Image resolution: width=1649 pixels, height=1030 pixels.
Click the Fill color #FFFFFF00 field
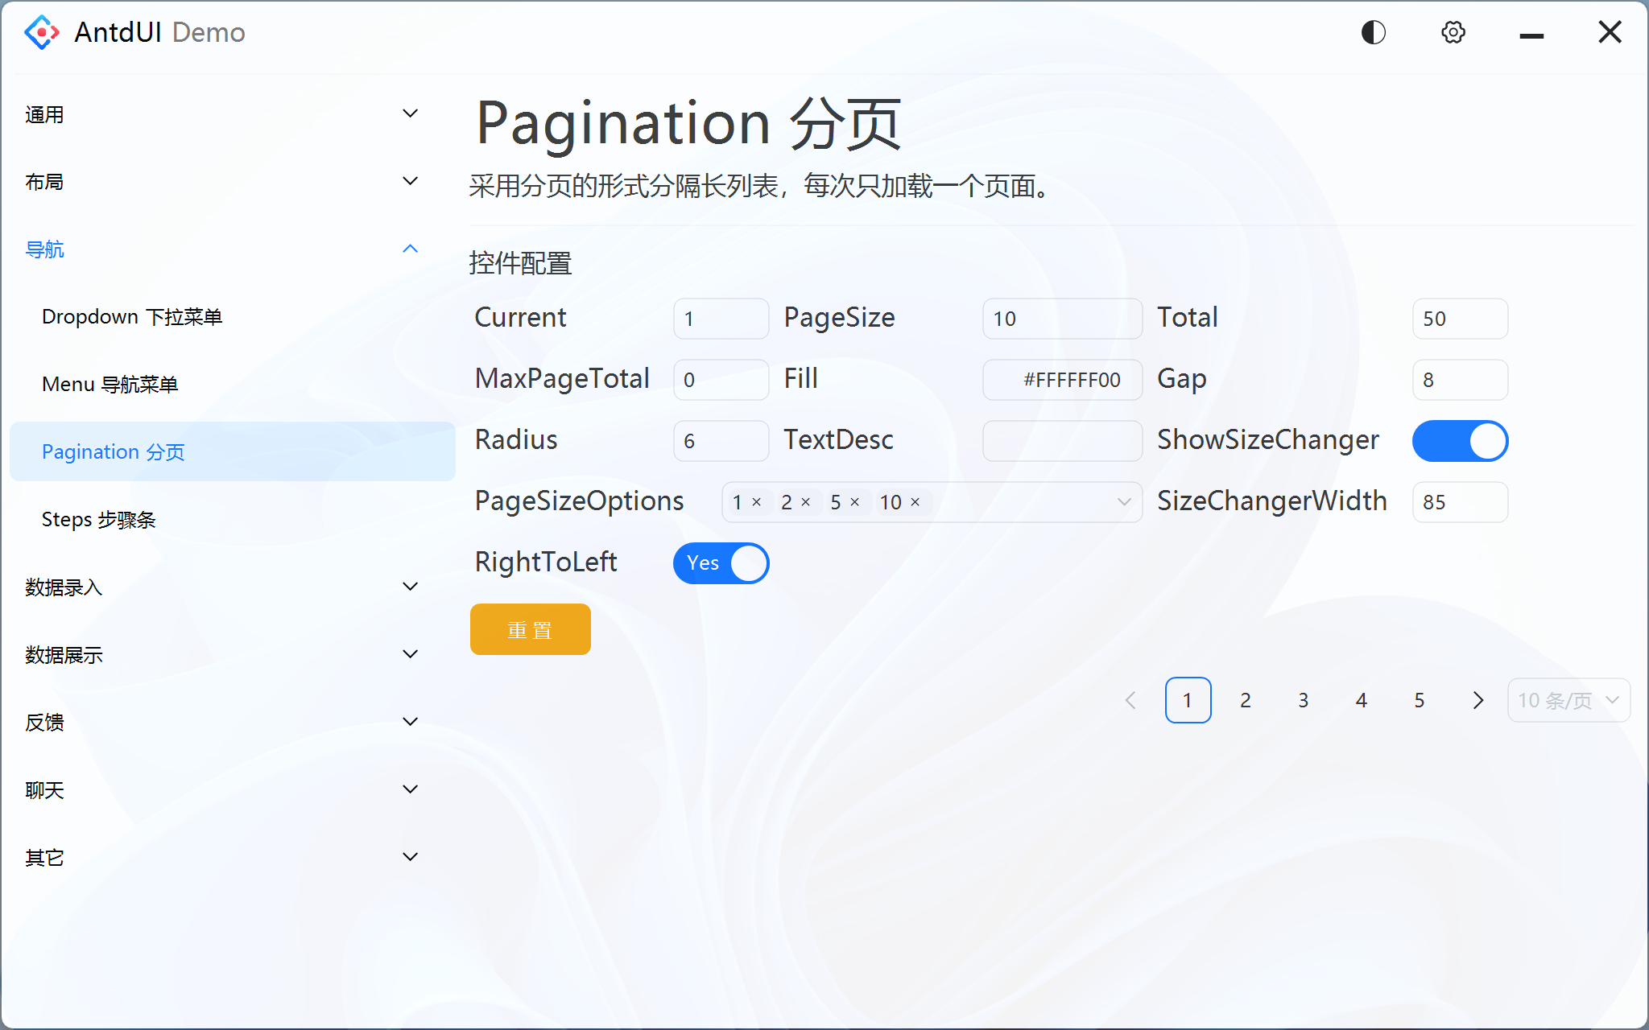point(1062,380)
